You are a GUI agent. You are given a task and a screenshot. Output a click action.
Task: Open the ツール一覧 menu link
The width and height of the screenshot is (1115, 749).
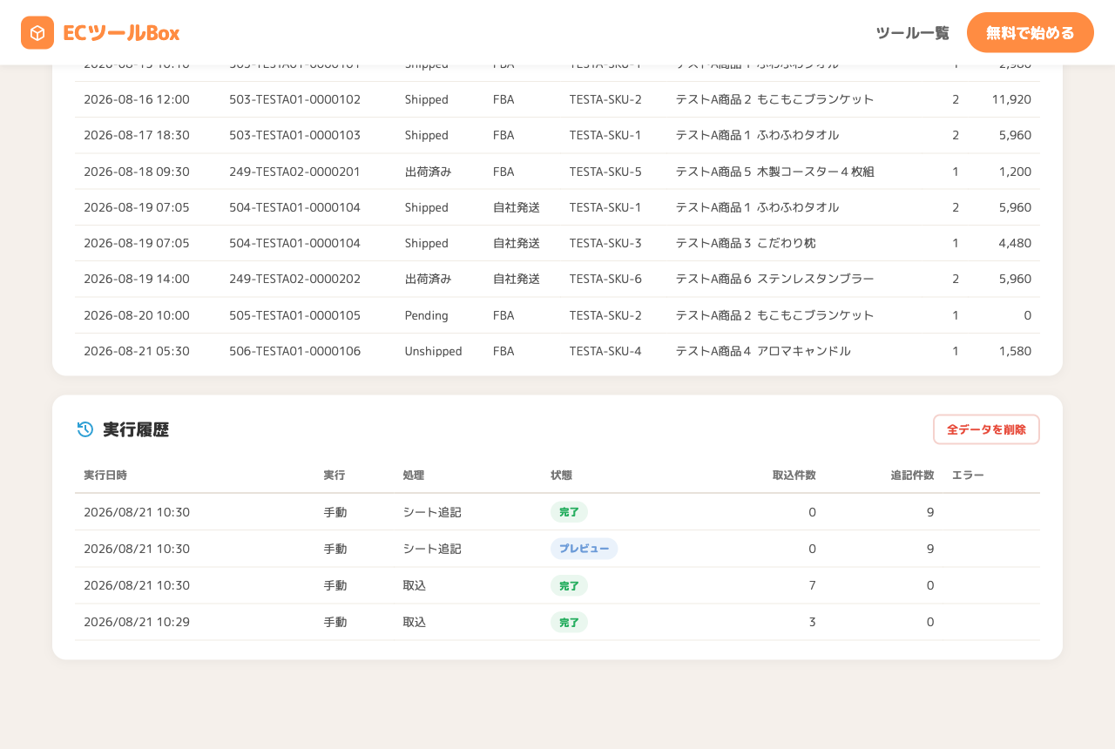tap(912, 33)
